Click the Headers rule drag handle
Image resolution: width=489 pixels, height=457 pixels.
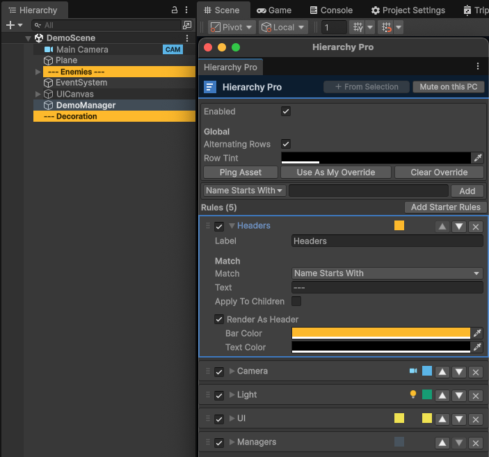(208, 225)
